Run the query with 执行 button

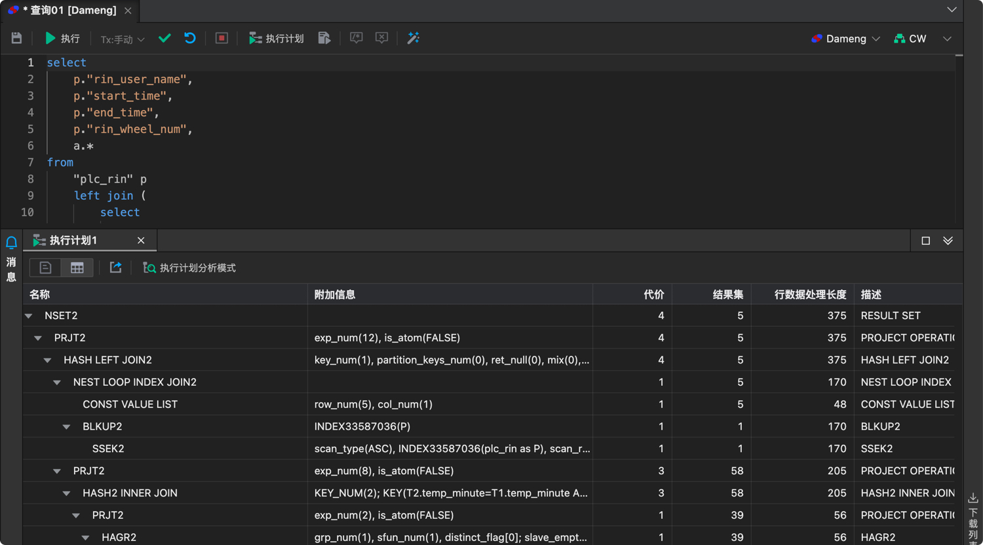[62, 39]
